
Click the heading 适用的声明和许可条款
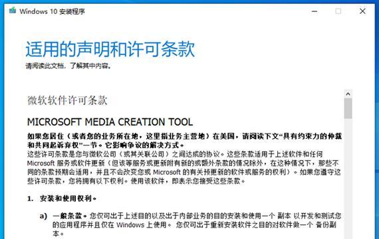110,49
